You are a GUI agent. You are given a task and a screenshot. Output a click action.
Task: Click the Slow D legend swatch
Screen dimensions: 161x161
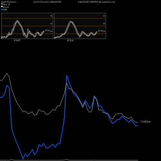click(2, 4)
